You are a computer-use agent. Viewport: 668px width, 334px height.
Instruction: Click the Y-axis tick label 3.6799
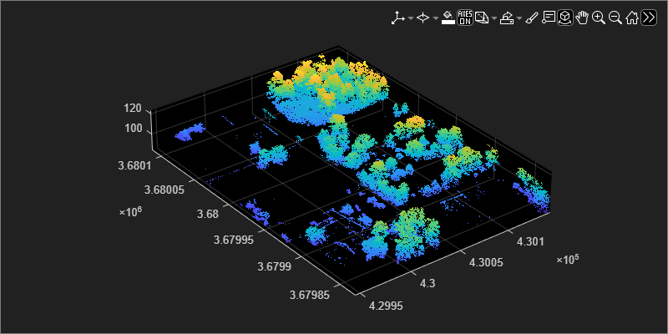coord(275,267)
